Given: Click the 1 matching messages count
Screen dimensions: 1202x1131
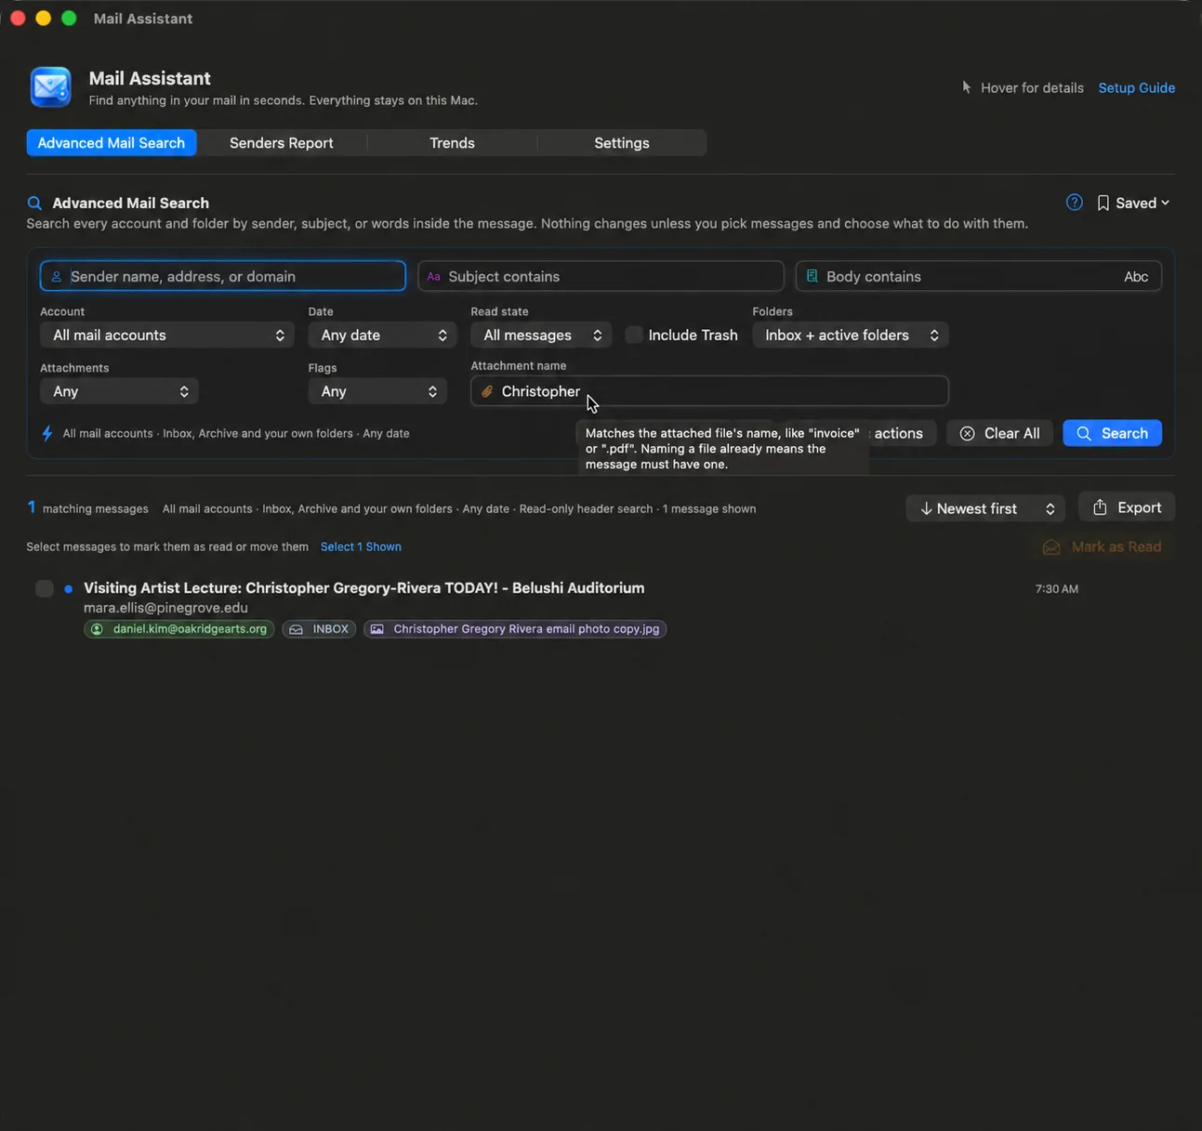Looking at the screenshot, I should click(88, 508).
